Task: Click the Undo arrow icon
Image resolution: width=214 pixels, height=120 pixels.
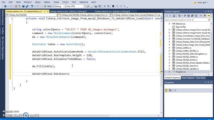Action: pos(32,6)
